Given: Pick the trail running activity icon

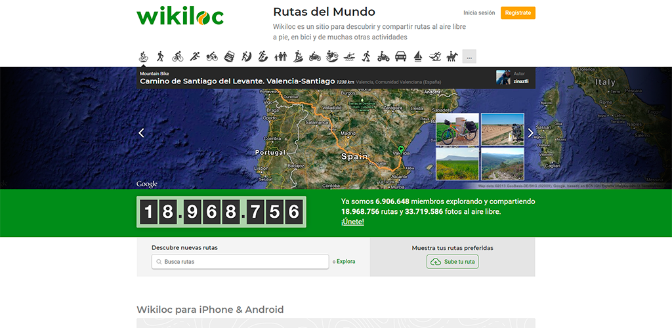Looking at the screenshot, I should coord(264,56).
